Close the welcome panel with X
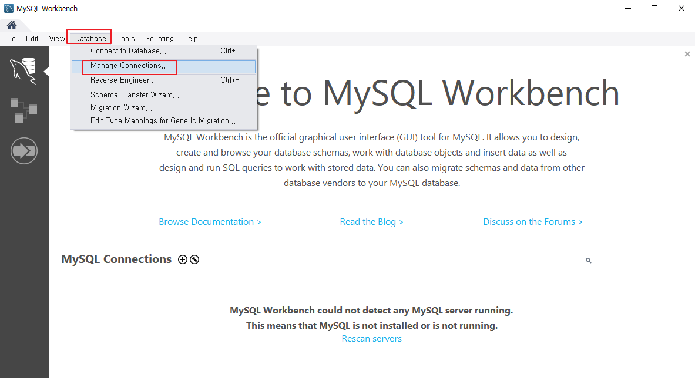The width and height of the screenshot is (695, 378). 687,54
